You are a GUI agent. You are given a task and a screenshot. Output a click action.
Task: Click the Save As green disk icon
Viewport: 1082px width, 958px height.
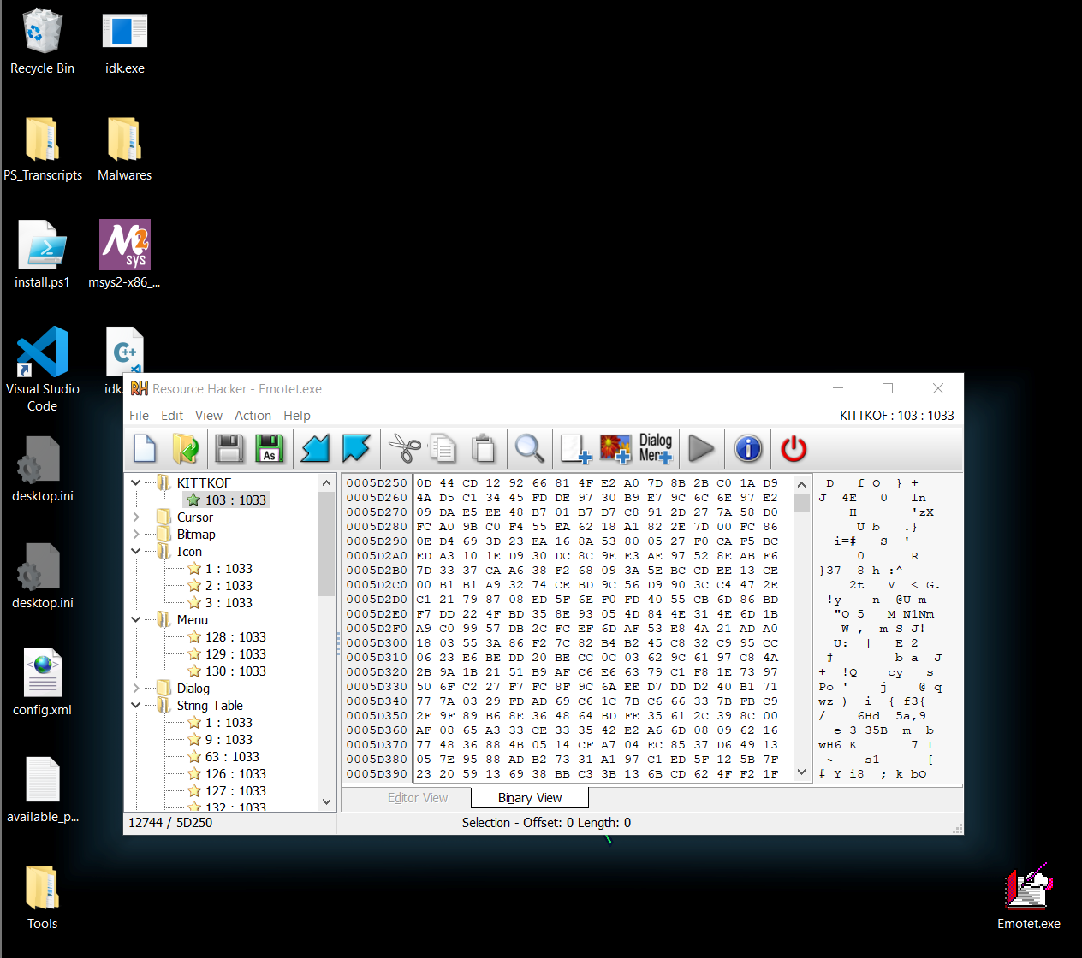point(270,448)
